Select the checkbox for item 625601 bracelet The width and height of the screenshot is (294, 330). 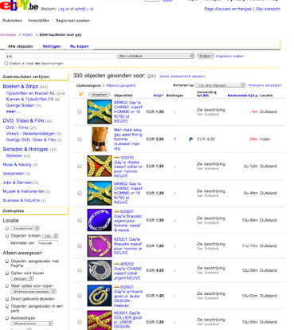pyautogui.click(x=80, y=220)
